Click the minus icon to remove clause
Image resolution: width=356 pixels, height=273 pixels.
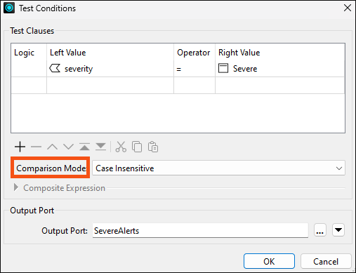[36, 147]
